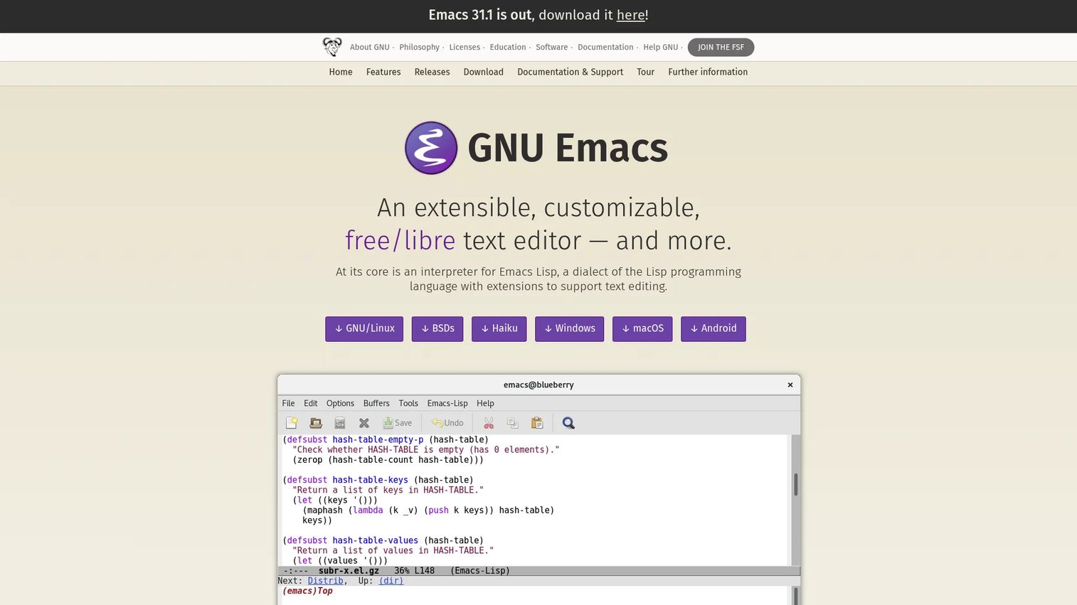Download Emacs for Haiku
The image size is (1077, 605).
pos(499,328)
